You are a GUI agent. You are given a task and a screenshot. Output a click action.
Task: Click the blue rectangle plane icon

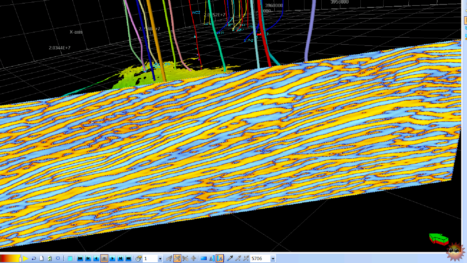click(204, 258)
